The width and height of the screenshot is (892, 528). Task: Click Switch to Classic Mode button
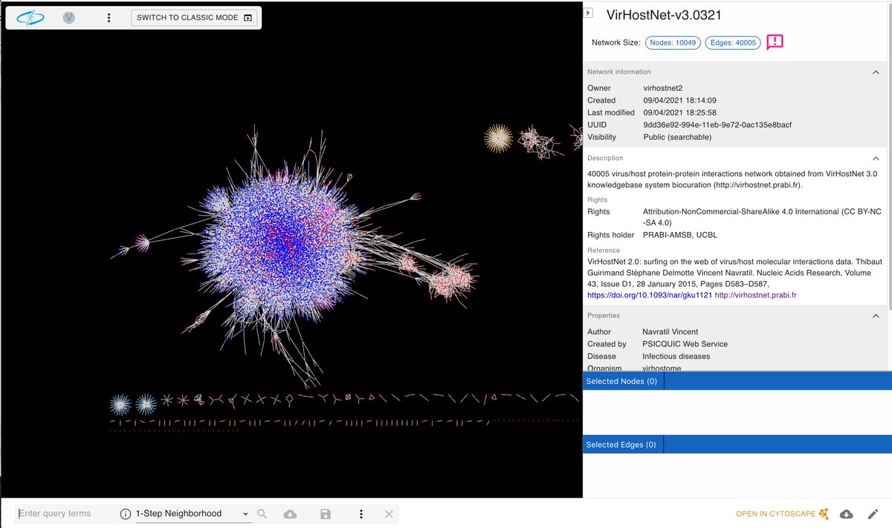195,17
